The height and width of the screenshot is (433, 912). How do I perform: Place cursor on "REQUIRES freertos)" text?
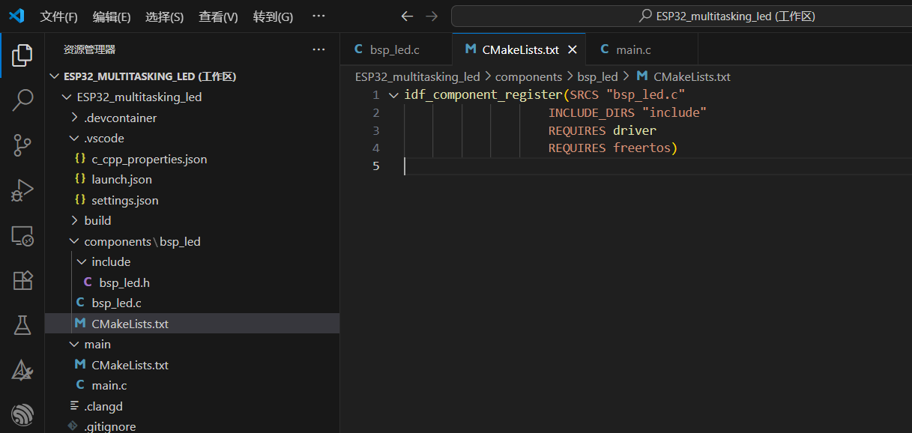tap(612, 148)
